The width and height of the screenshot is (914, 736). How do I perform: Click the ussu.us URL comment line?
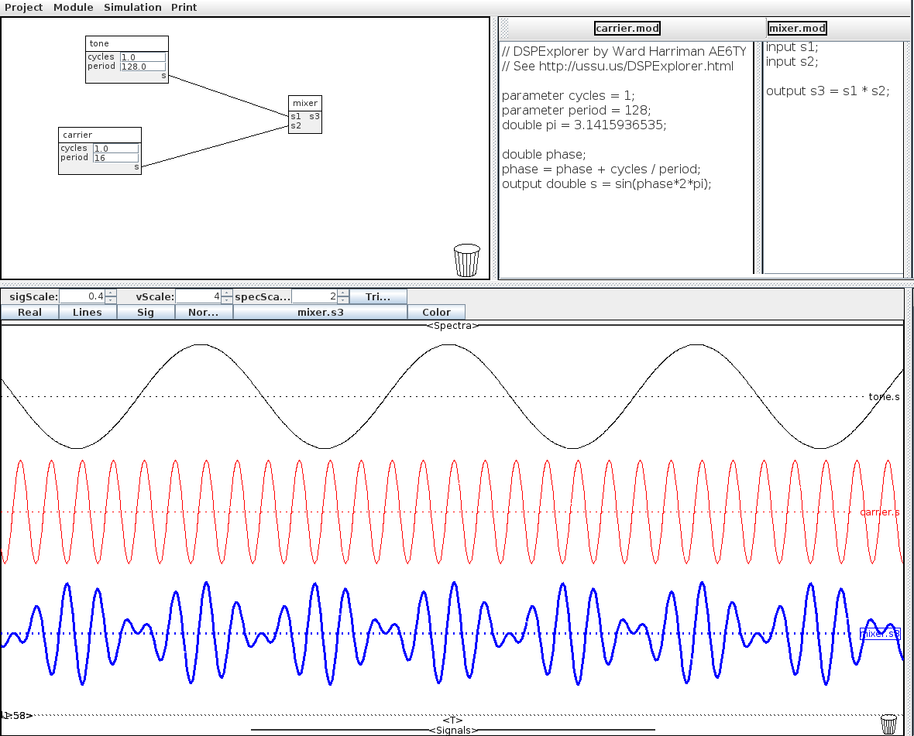click(x=617, y=66)
